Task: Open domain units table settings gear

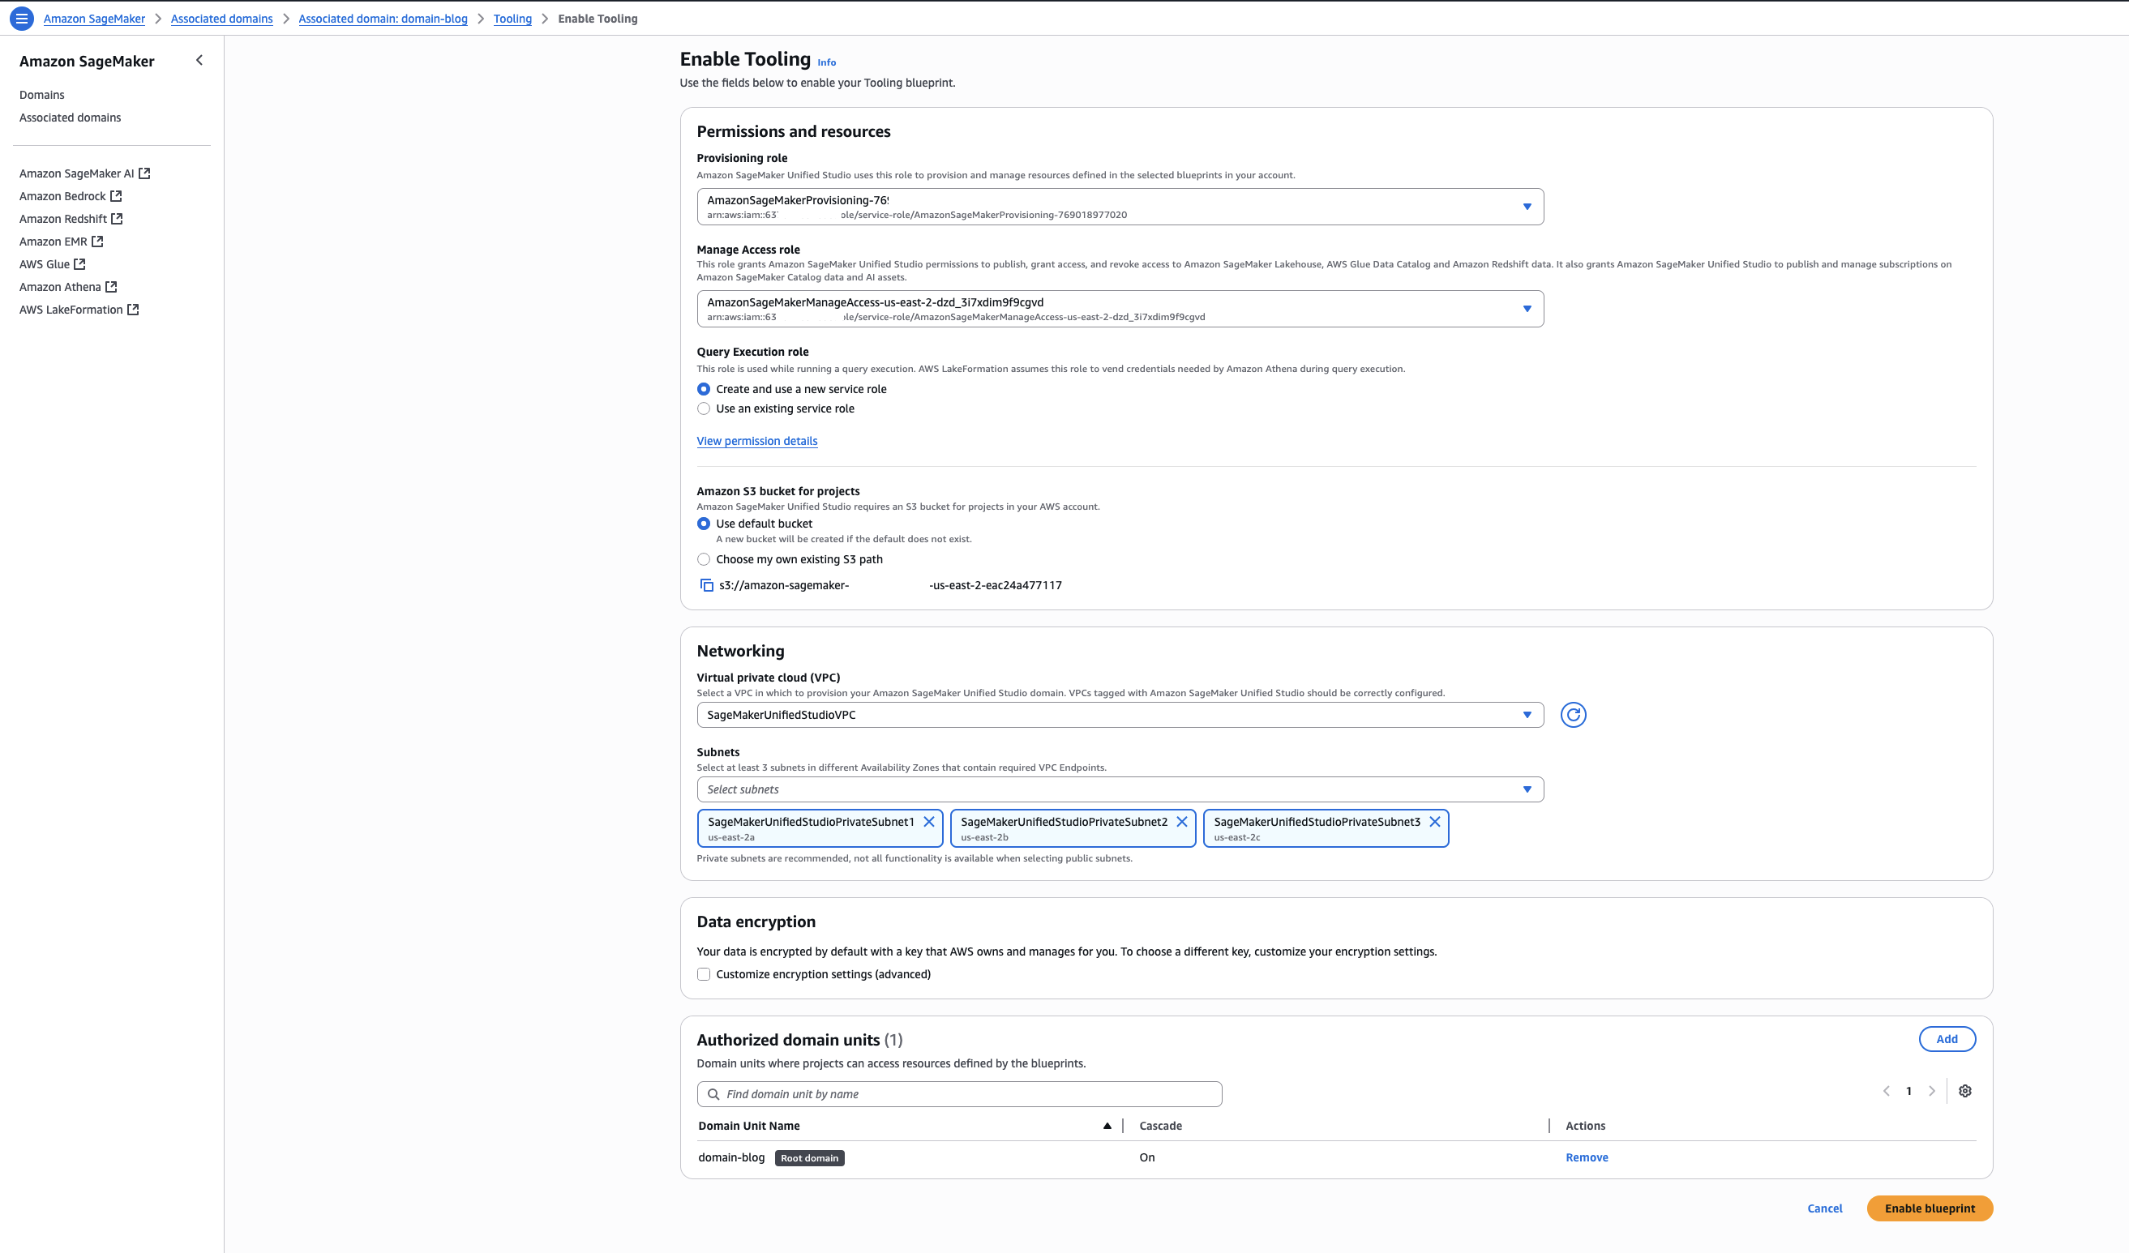Action: [x=1965, y=1091]
